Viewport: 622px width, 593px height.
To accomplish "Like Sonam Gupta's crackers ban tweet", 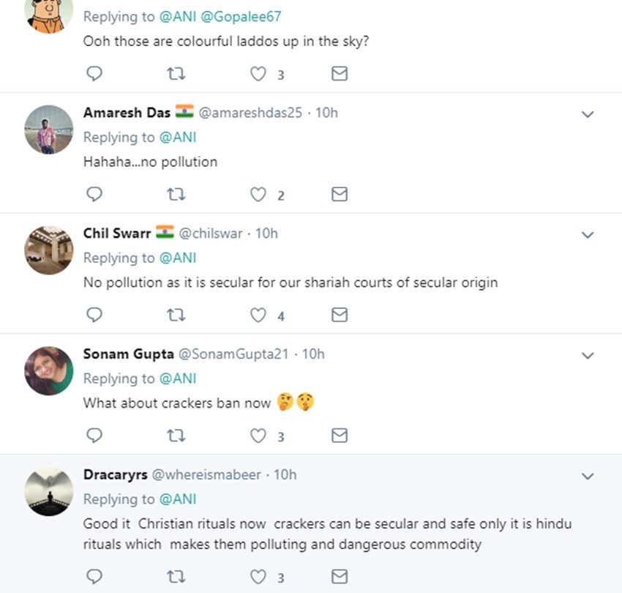I will click(258, 436).
